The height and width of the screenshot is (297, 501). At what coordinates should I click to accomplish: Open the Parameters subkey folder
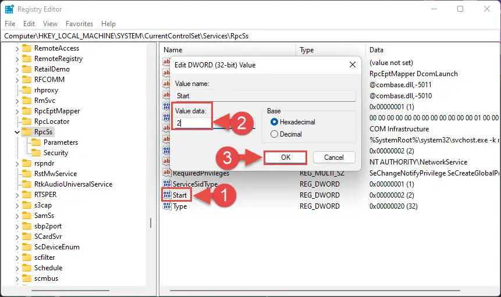36,142
